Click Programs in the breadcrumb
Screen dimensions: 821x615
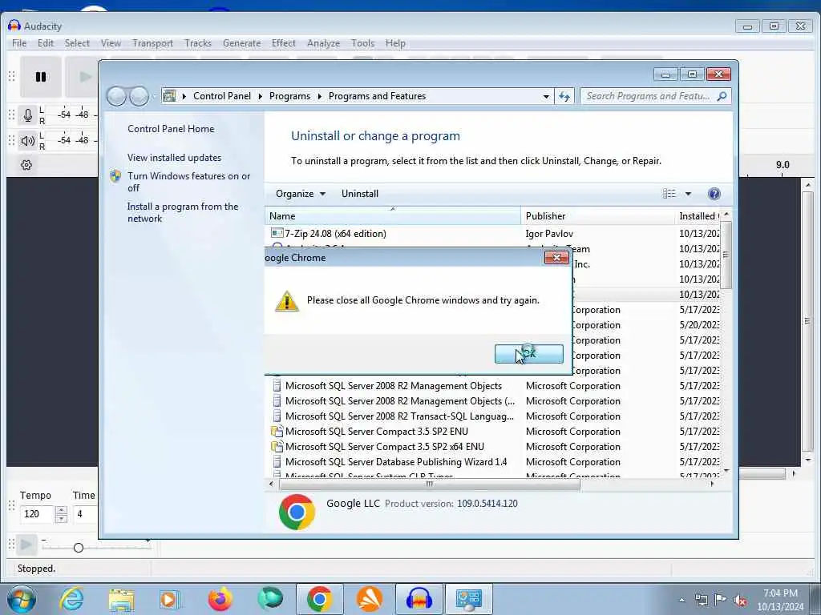pyautogui.click(x=289, y=96)
